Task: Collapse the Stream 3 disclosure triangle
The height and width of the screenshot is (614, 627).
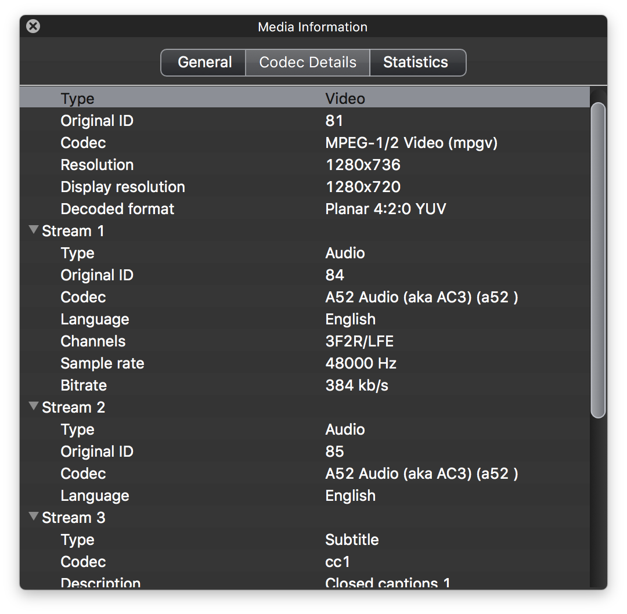Action: tap(34, 517)
